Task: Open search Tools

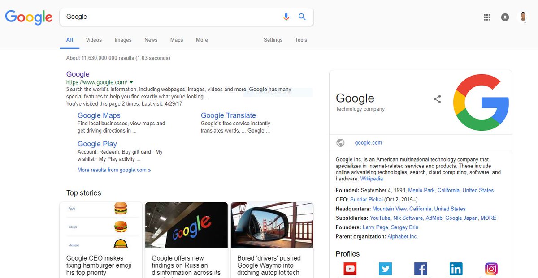Action: (x=301, y=40)
